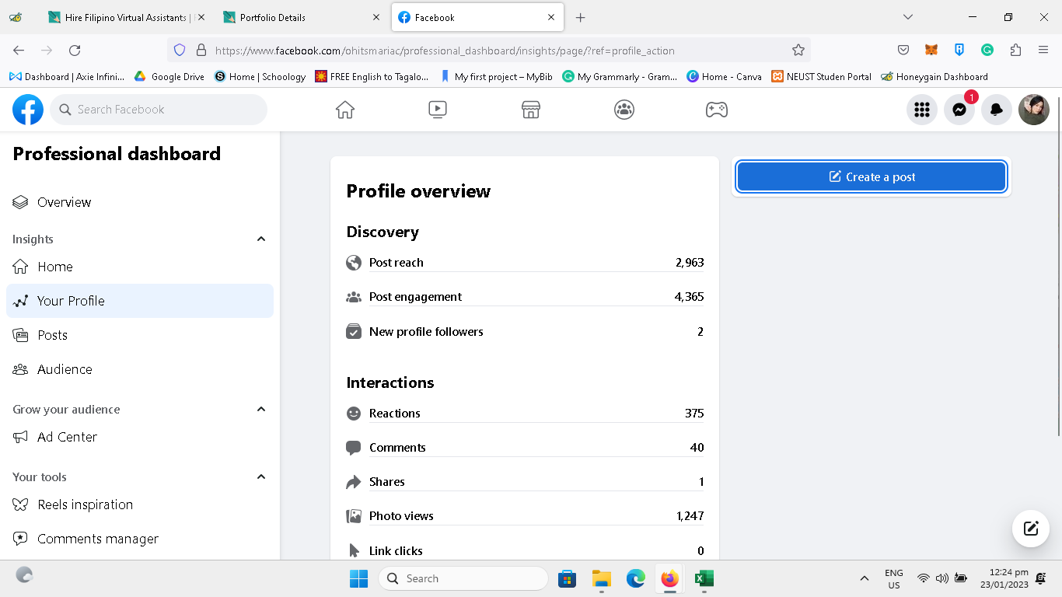This screenshot has width=1062, height=597.
Task: Open the Marketplace storefront icon
Action: [x=531, y=110]
